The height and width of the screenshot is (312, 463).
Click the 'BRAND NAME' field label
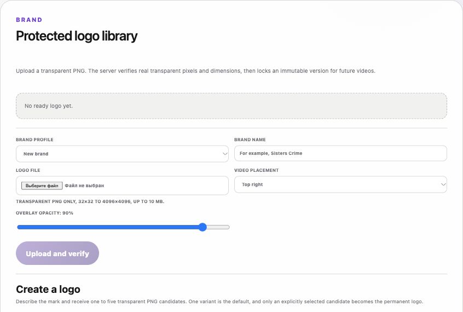coord(250,140)
